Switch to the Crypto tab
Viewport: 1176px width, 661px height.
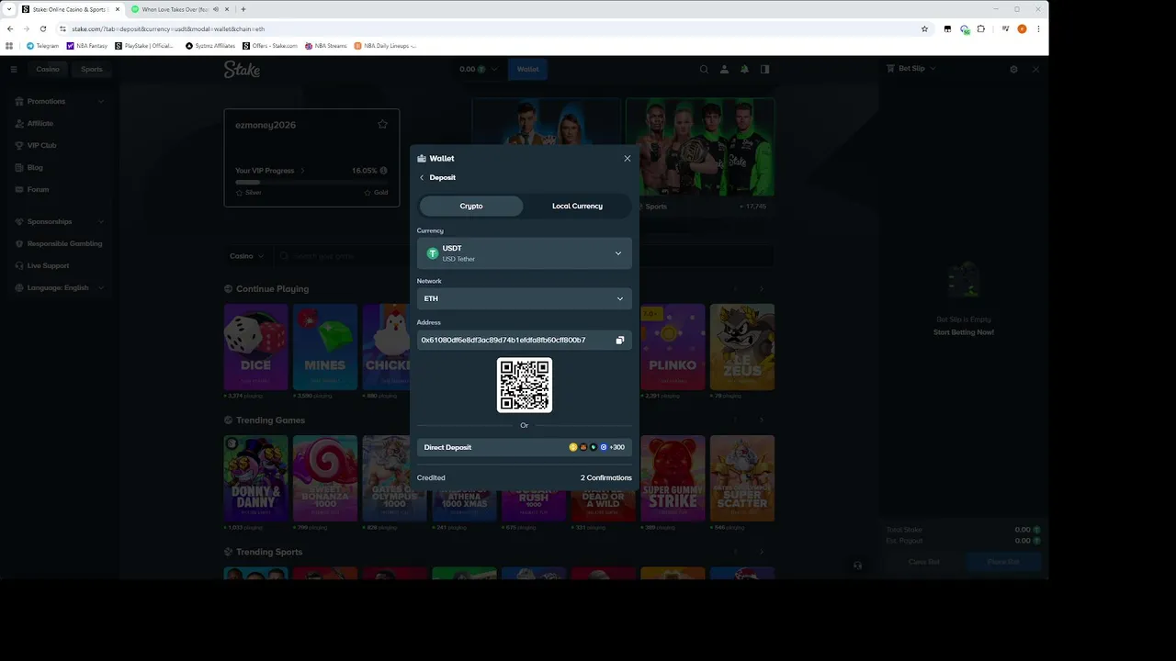pos(471,206)
